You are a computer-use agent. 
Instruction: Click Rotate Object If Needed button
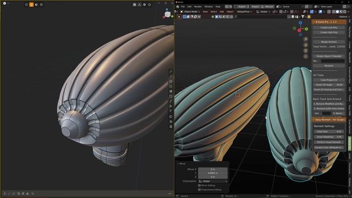point(329,56)
